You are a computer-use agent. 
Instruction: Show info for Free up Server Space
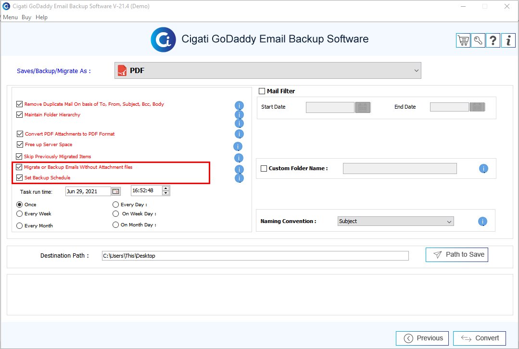pyautogui.click(x=238, y=146)
